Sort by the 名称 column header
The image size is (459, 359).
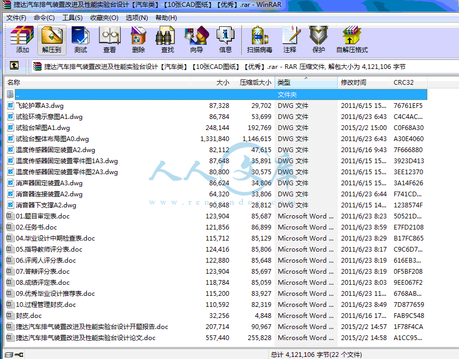tap(97, 83)
